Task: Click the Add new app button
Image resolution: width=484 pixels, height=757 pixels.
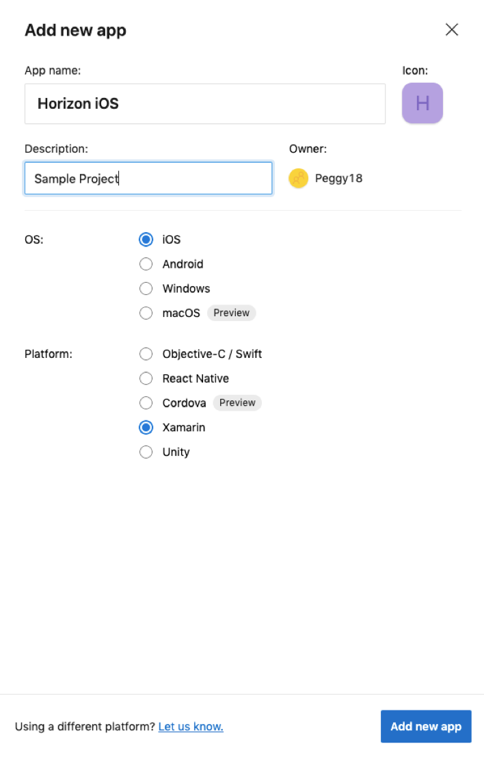Action: [x=426, y=726]
